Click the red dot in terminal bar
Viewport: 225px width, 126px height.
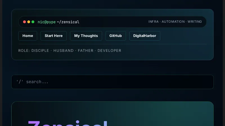point(24,22)
